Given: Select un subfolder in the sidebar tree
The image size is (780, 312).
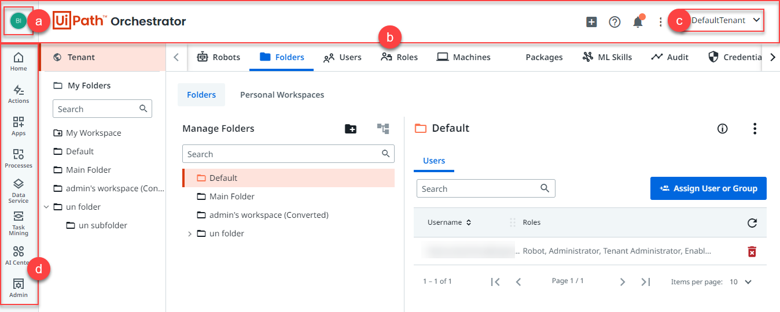Looking at the screenshot, I should coord(97,225).
